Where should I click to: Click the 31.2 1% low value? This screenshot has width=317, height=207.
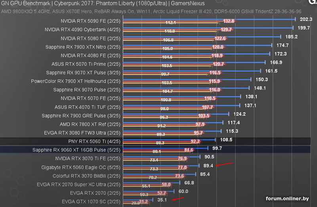tap(143, 201)
